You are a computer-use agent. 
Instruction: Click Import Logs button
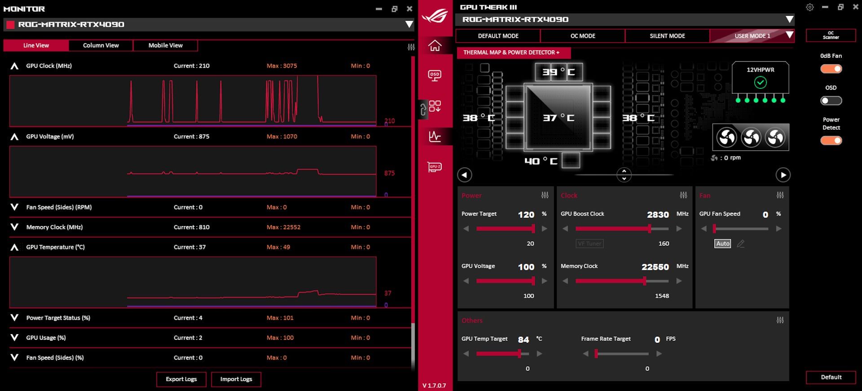tap(236, 379)
